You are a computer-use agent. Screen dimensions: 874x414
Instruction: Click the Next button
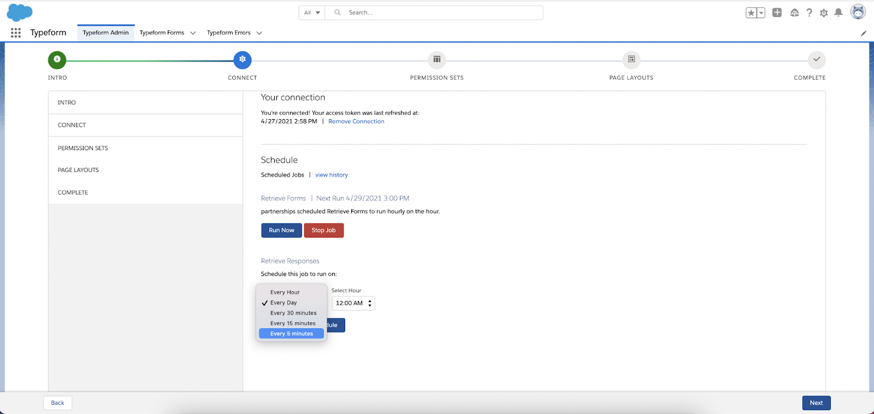pos(816,403)
